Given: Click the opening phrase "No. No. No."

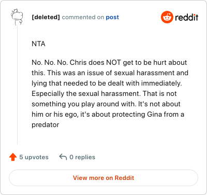Looking at the screenshot, I should click(x=50, y=62).
